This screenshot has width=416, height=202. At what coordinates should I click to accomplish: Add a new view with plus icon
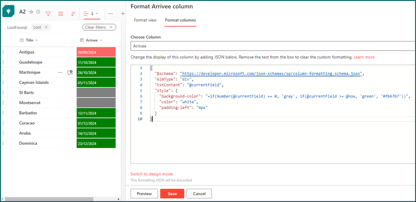pyautogui.click(x=122, y=14)
